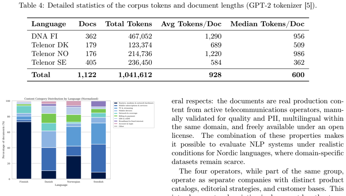Click the token count 236,450
Viewport: 346px width, 196px height.
pyautogui.click(x=140, y=63)
